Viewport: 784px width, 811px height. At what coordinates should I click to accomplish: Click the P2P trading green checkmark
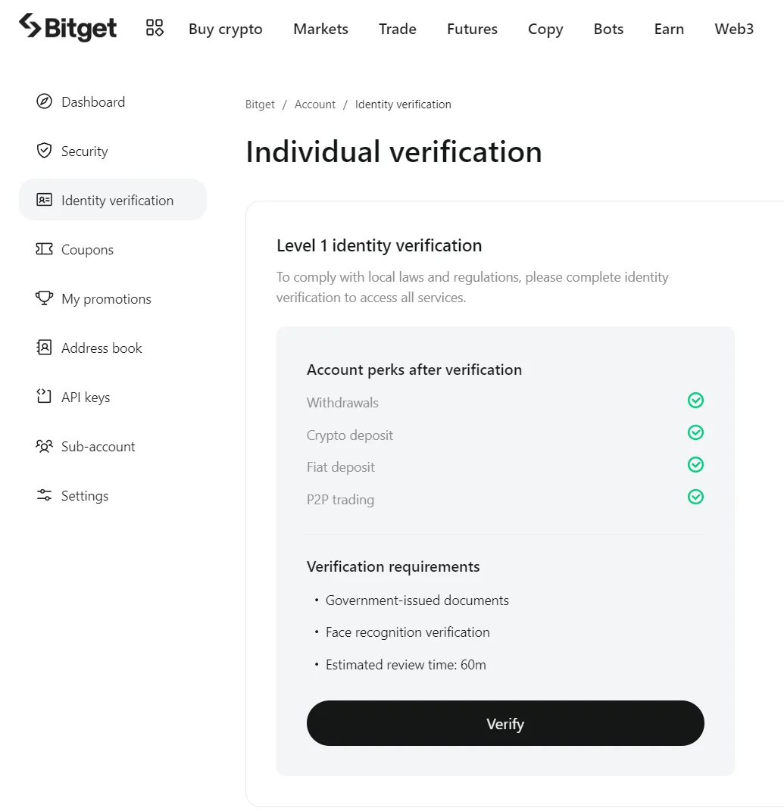tap(695, 497)
